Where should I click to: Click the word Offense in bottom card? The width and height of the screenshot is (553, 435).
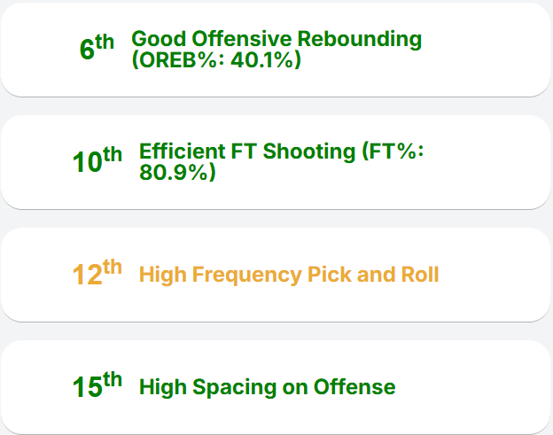click(353, 387)
